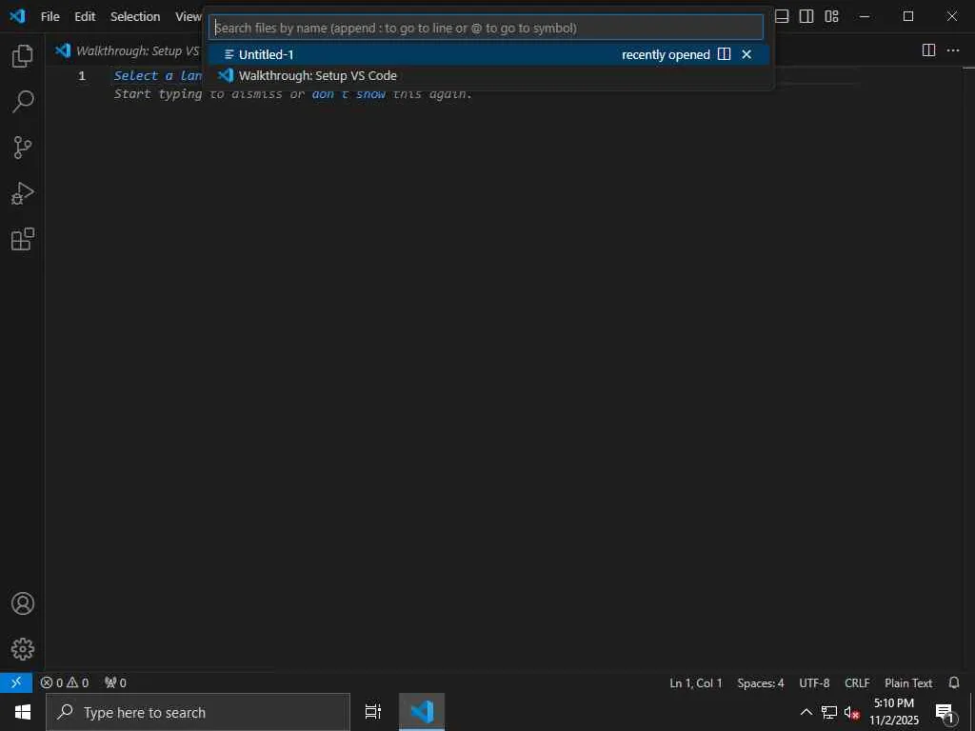Open the Source Control view
The image size is (975, 731).
pos(23,148)
